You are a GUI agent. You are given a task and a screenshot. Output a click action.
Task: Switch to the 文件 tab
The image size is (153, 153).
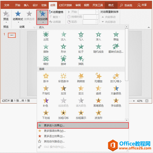click(7, 5)
